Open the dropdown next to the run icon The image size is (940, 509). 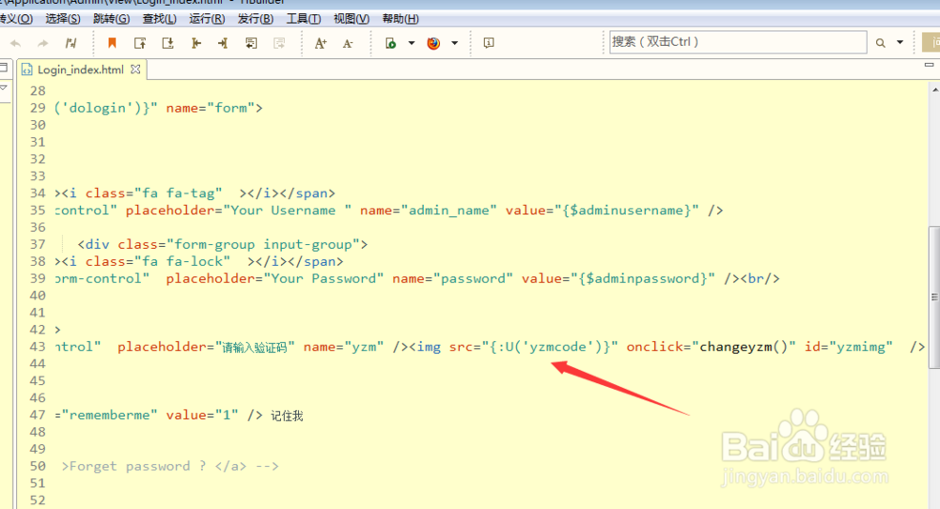pos(412,43)
